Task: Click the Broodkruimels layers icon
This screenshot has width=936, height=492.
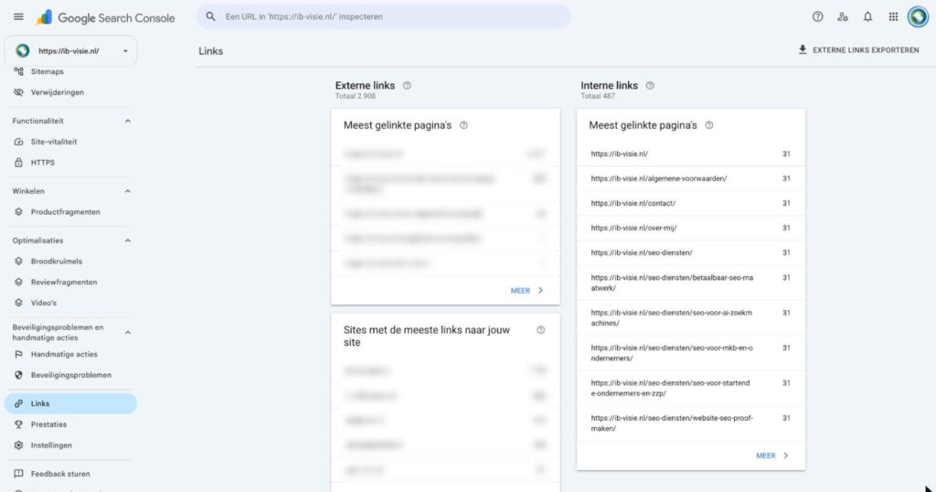Action: pos(18,261)
